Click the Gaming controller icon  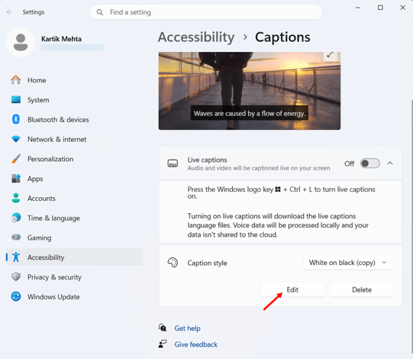point(16,237)
